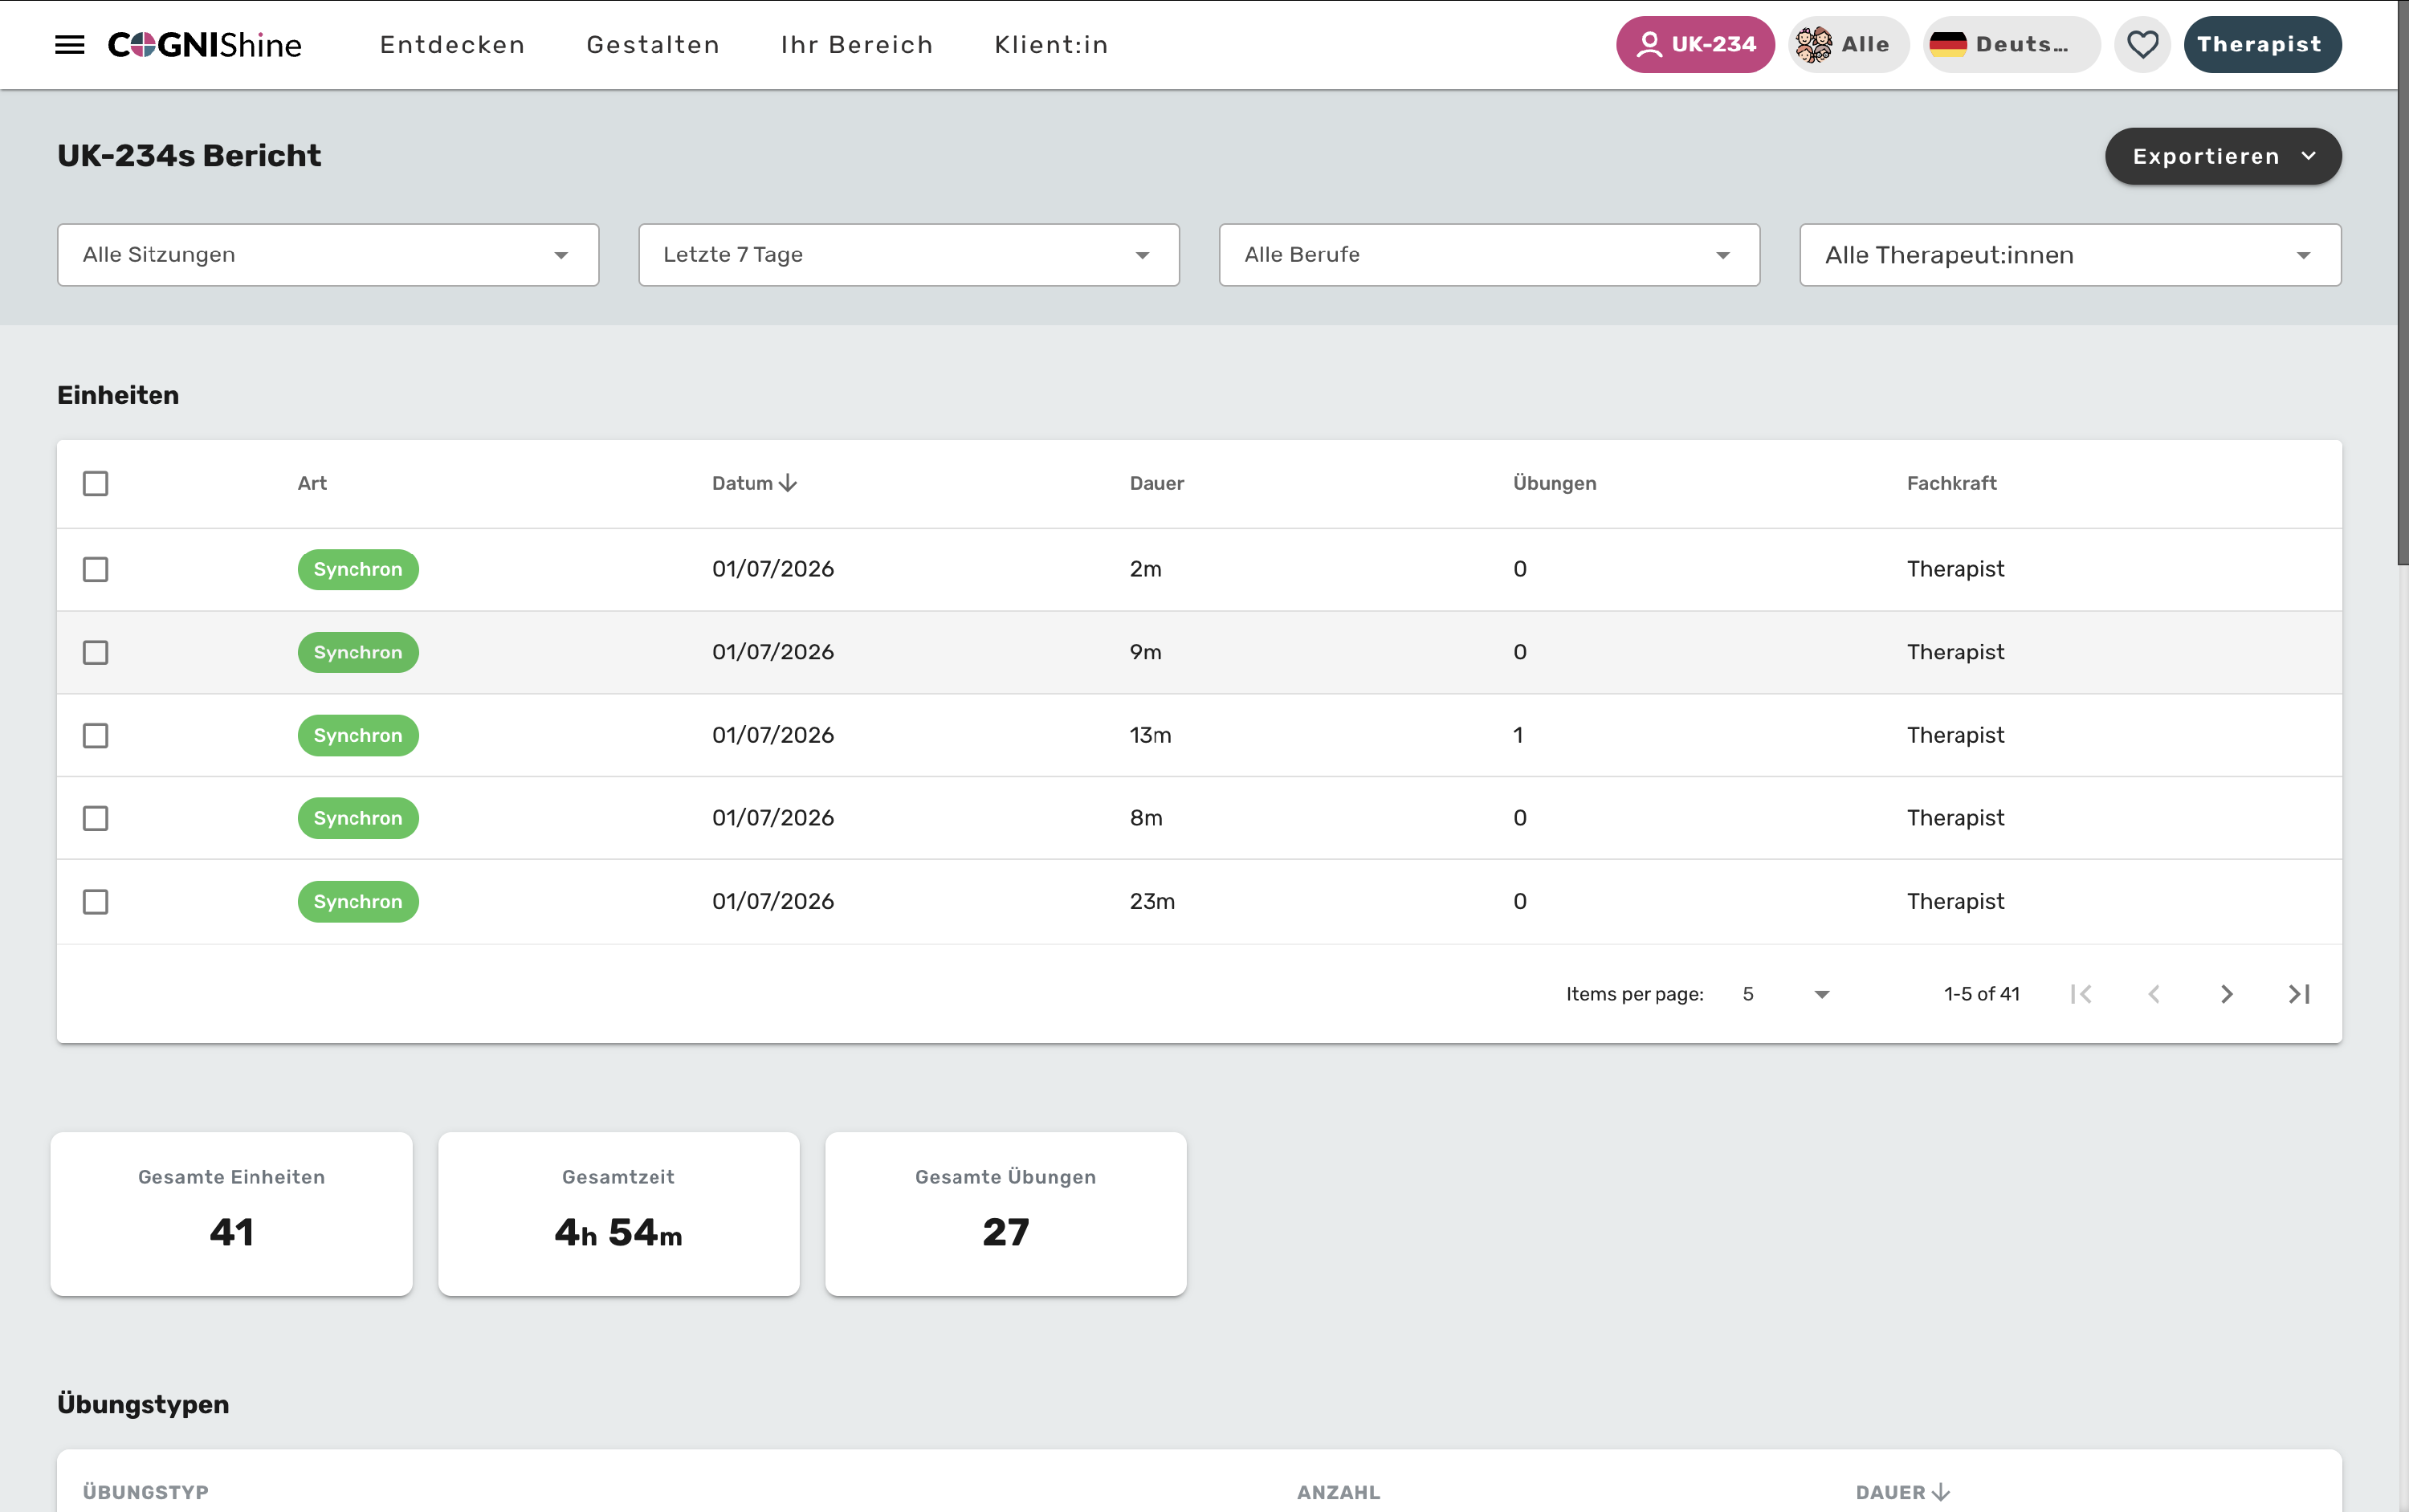2409x1512 pixels.
Task: Click the first page pagination arrow
Action: pyautogui.click(x=2081, y=994)
